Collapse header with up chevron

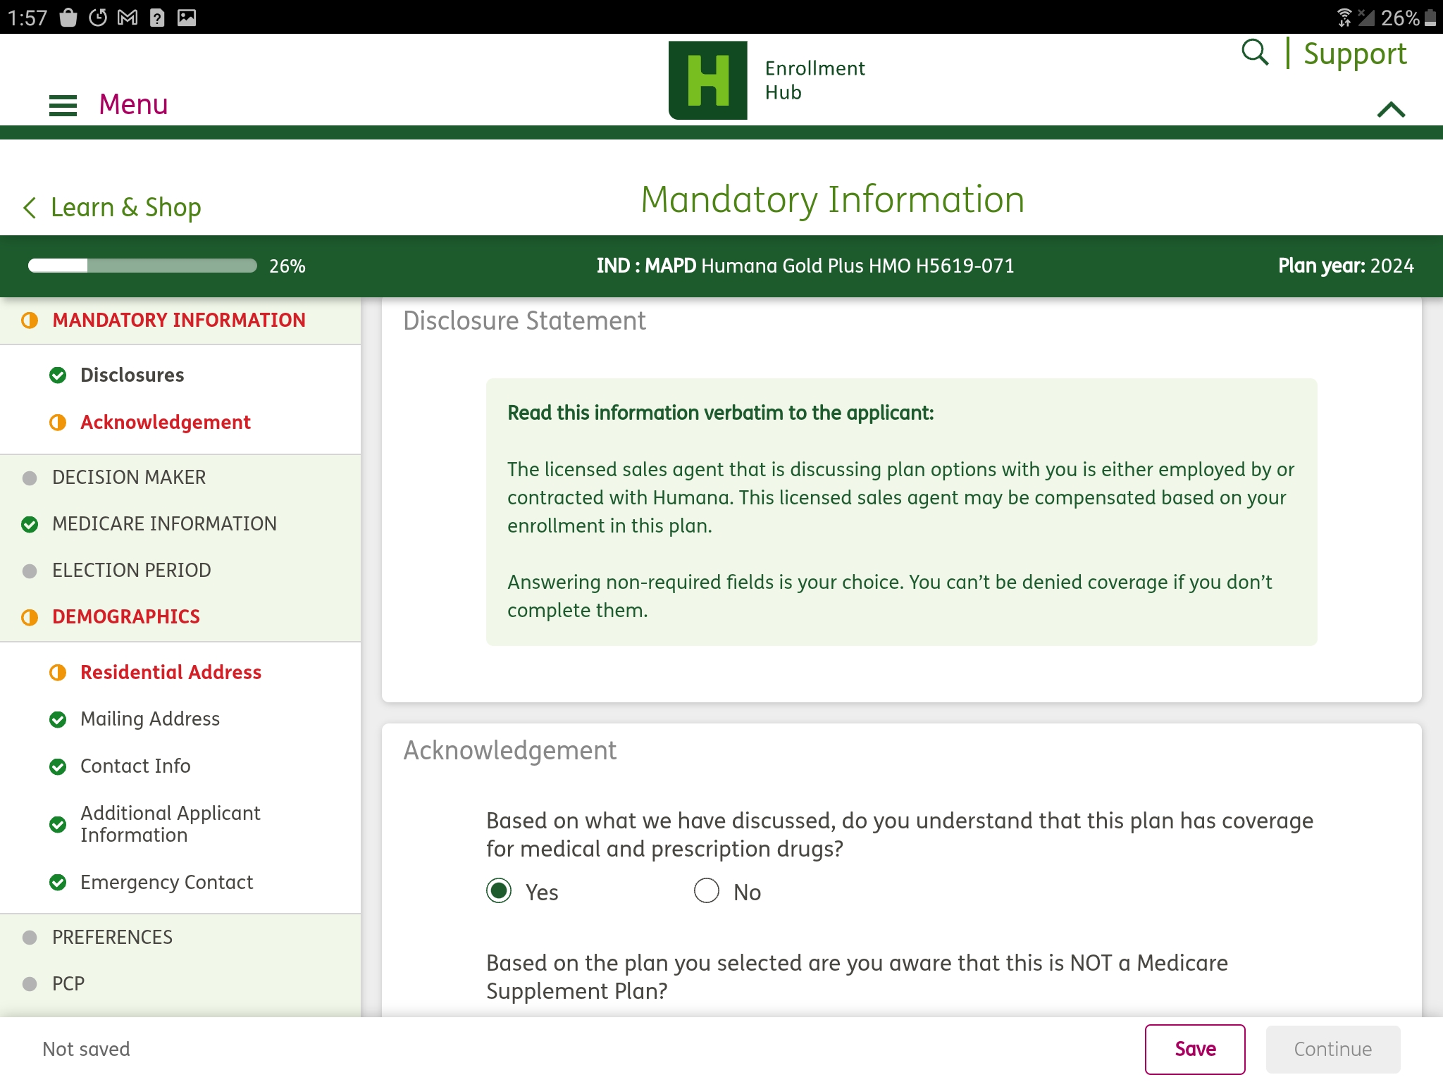[x=1391, y=109]
